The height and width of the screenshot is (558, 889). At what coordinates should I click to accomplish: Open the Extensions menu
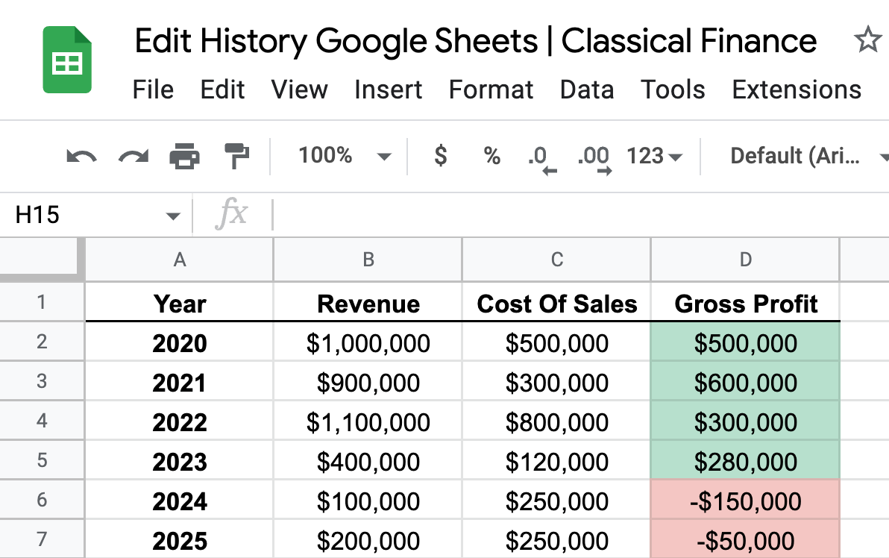[796, 90]
